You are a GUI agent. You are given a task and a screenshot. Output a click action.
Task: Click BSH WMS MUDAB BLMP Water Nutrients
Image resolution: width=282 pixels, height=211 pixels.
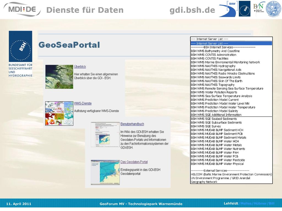coord(231,149)
